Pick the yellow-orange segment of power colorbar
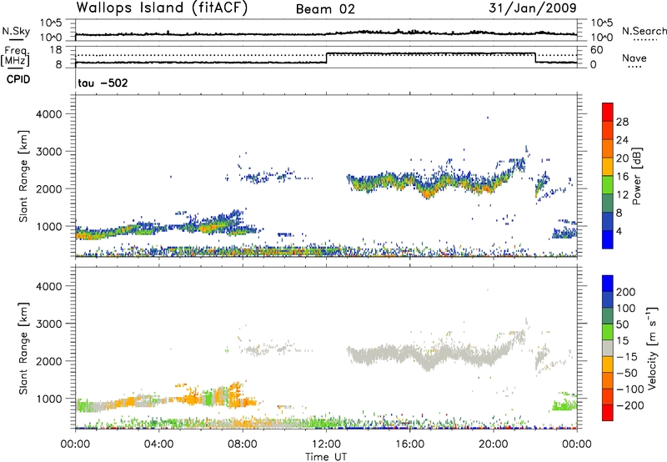The width and height of the screenshot is (667, 462). tap(608, 167)
